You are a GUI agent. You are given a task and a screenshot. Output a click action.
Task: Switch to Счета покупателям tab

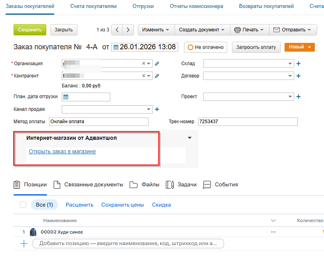point(93,6)
